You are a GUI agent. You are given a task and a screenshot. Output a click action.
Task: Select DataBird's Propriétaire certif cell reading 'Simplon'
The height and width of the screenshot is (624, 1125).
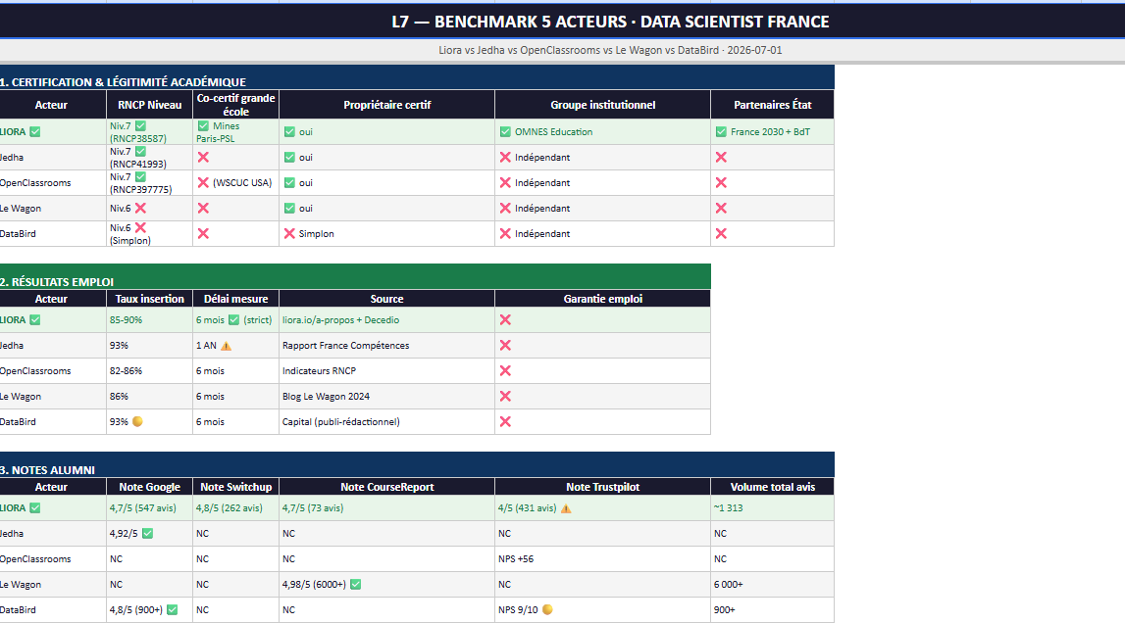386,233
